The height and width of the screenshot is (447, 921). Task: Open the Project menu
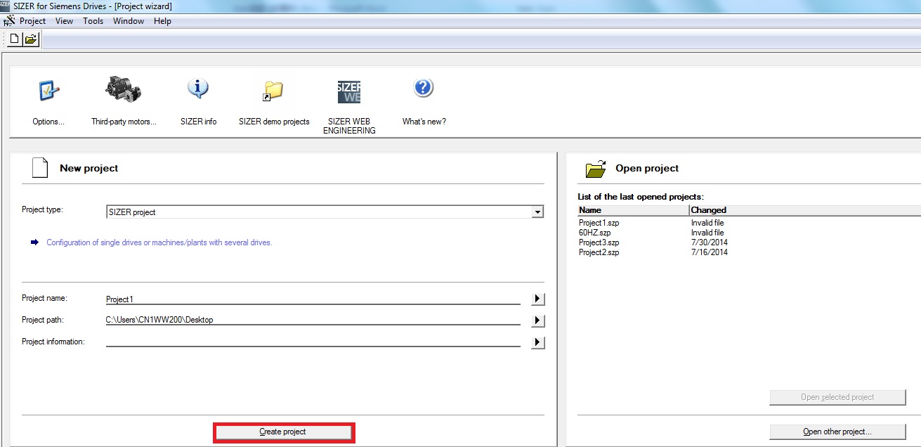pos(32,21)
